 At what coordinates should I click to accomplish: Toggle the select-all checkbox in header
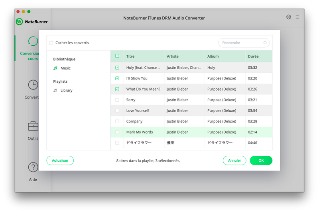tap(117, 56)
